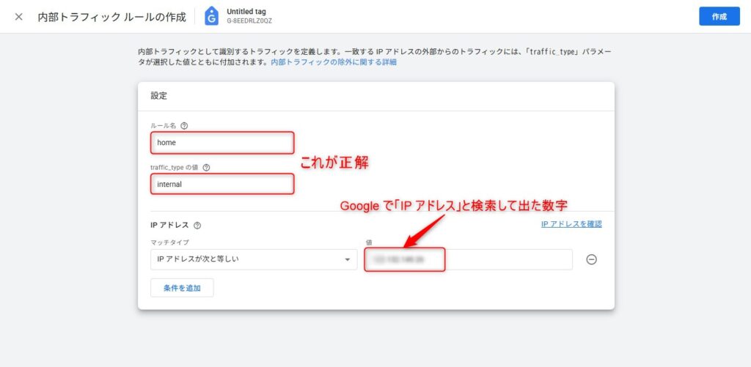Open the IP アドレスを確認 link
This screenshot has width=751, height=367.
click(571, 224)
